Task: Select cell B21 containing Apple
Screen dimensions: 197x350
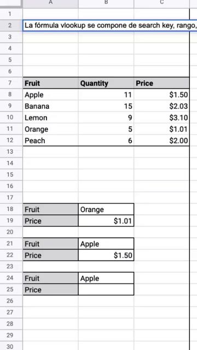Action: point(106,244)
